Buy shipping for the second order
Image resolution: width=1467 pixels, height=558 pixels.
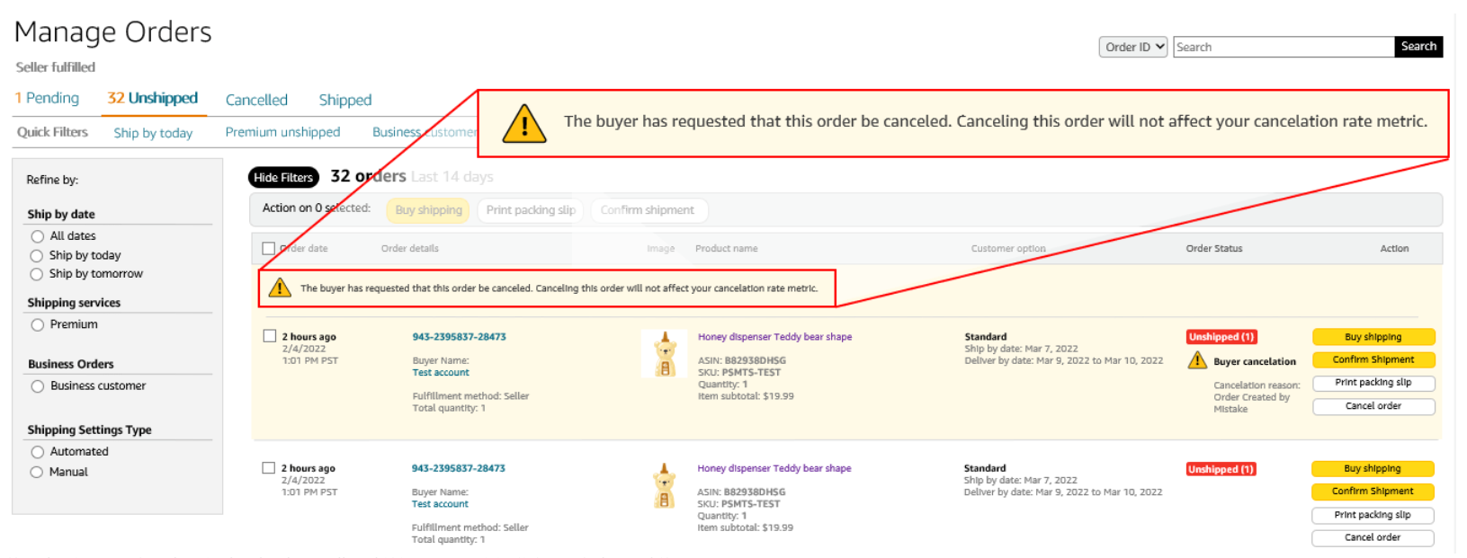1373,469
